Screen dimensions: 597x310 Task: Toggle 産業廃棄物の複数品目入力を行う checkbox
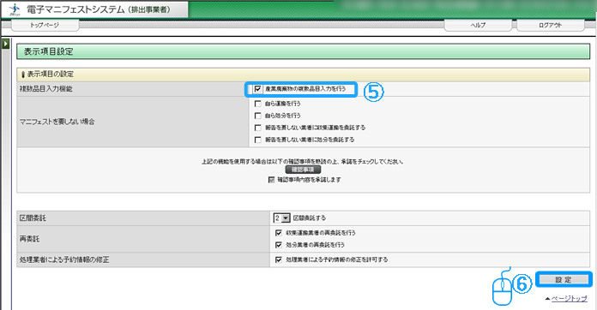258,89
